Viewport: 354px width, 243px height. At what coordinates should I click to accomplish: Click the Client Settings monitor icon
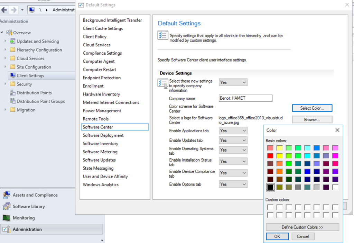[13, 75]
